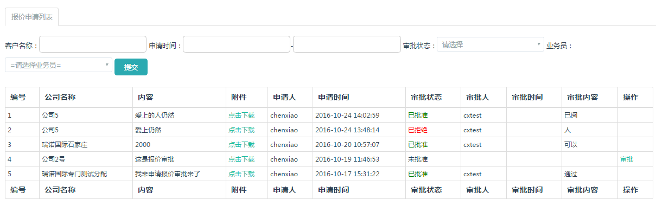Select the 申请时间 start date field

coord(237,44)
